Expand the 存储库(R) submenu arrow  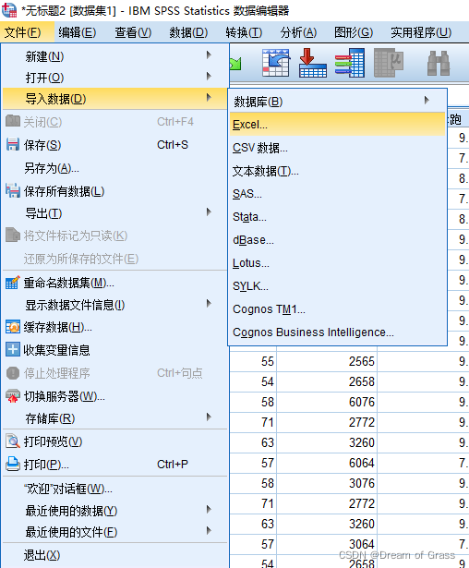coord(209,417)
